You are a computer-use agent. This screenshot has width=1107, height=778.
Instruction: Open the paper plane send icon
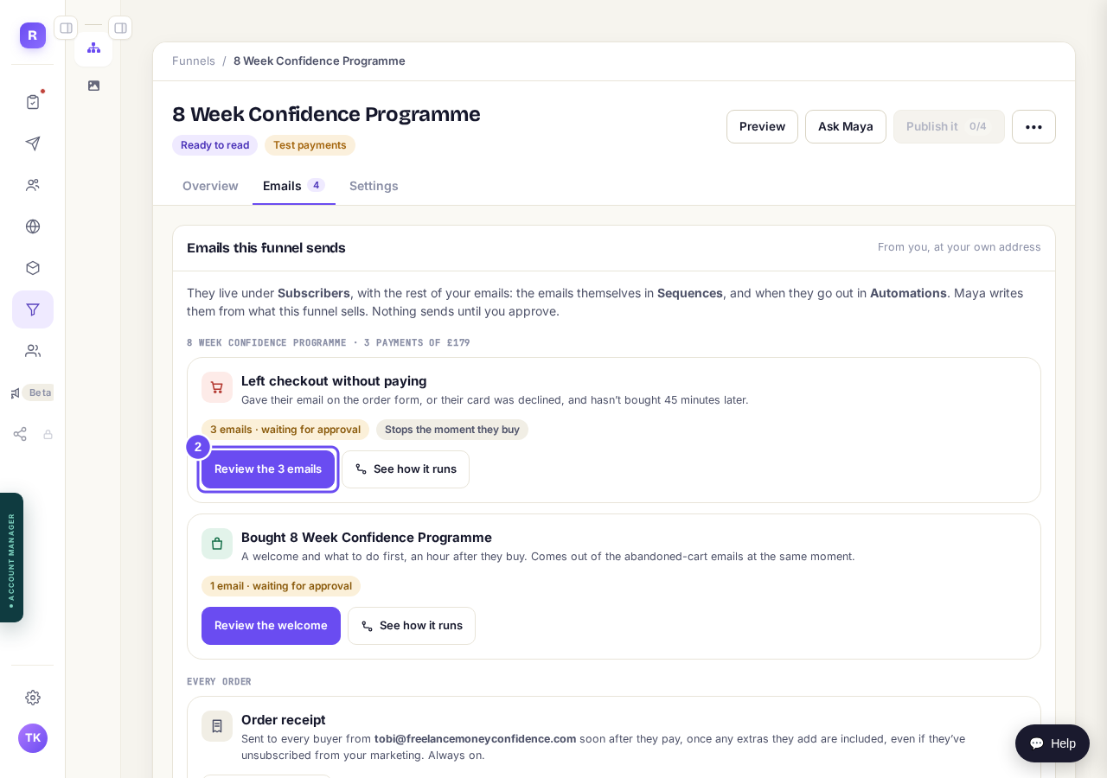click(x=33, y=143)
